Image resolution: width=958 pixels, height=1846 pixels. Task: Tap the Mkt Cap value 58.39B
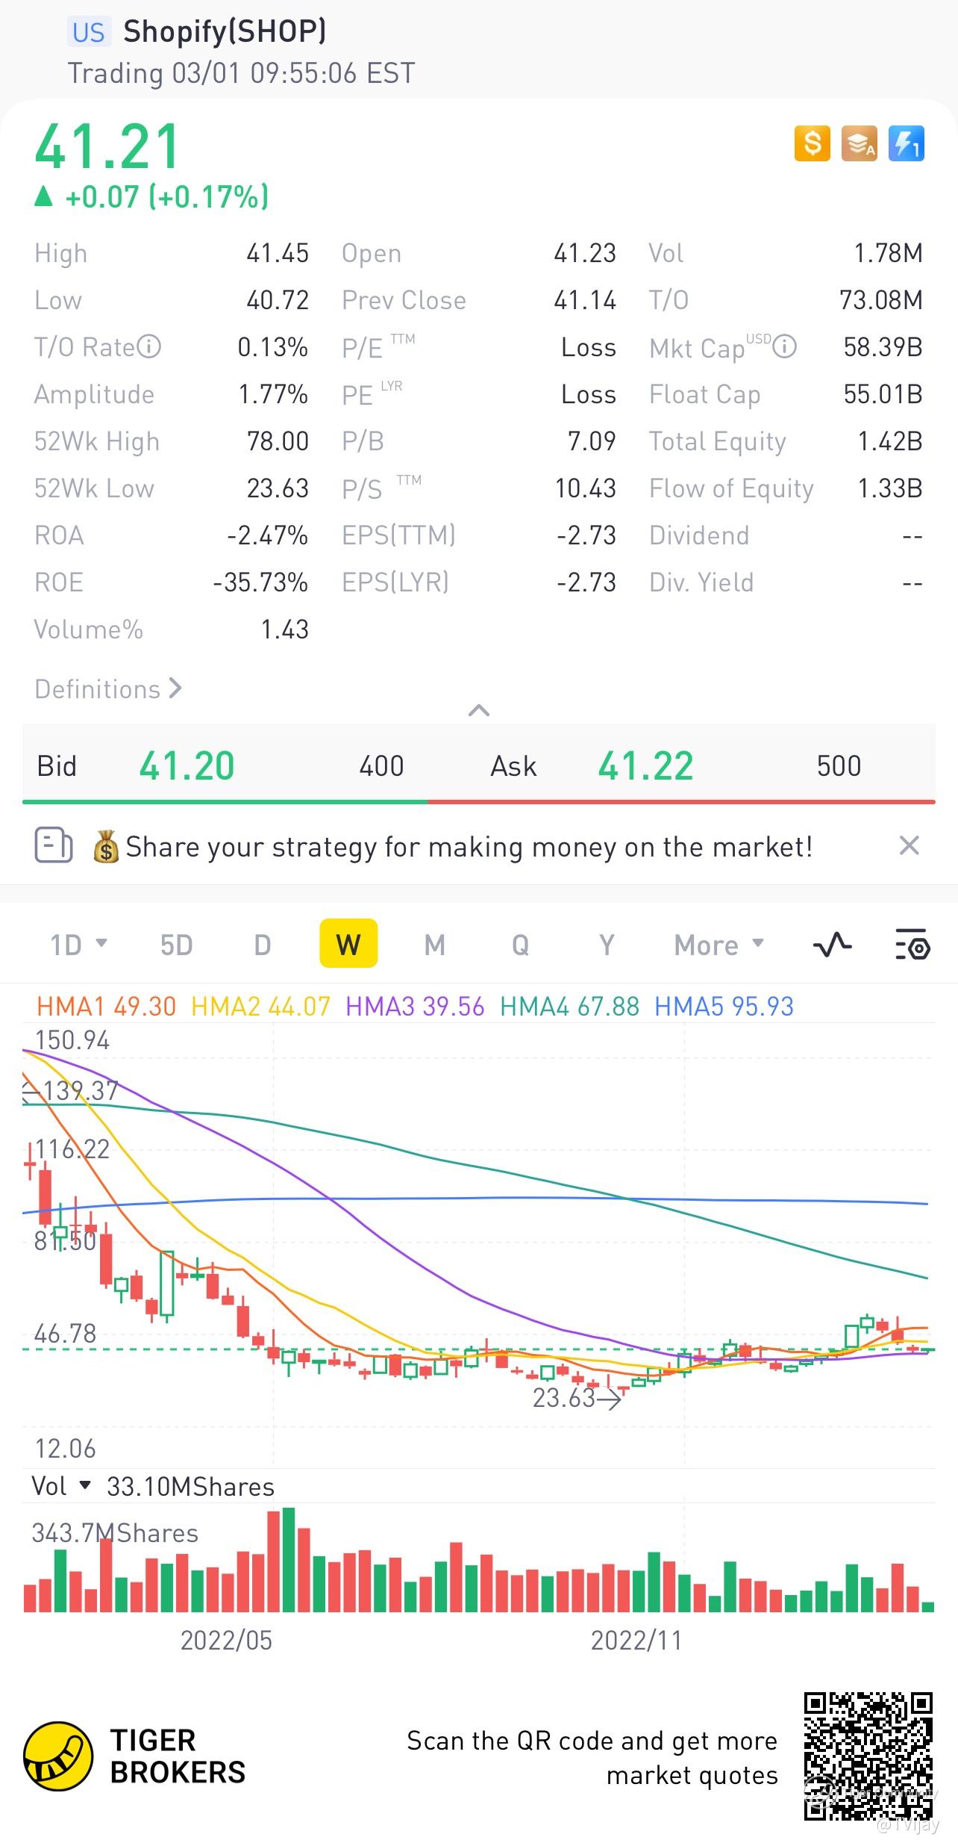883,347
